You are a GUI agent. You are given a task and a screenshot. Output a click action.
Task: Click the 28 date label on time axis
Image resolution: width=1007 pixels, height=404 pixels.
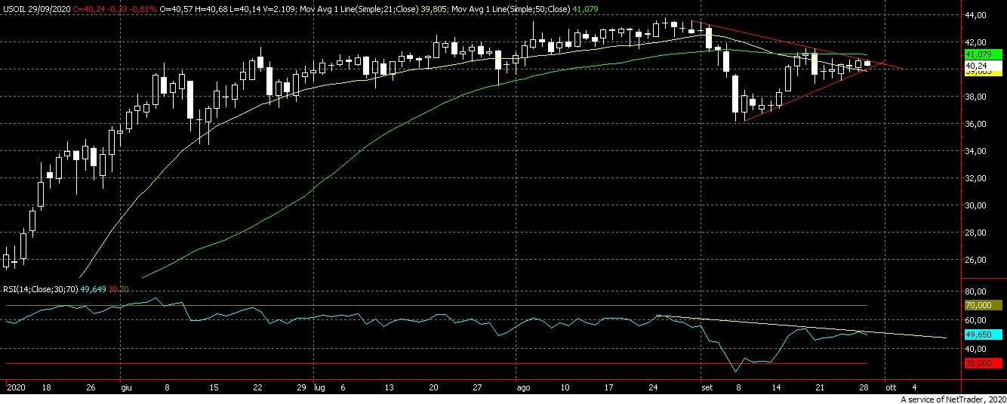863,386
